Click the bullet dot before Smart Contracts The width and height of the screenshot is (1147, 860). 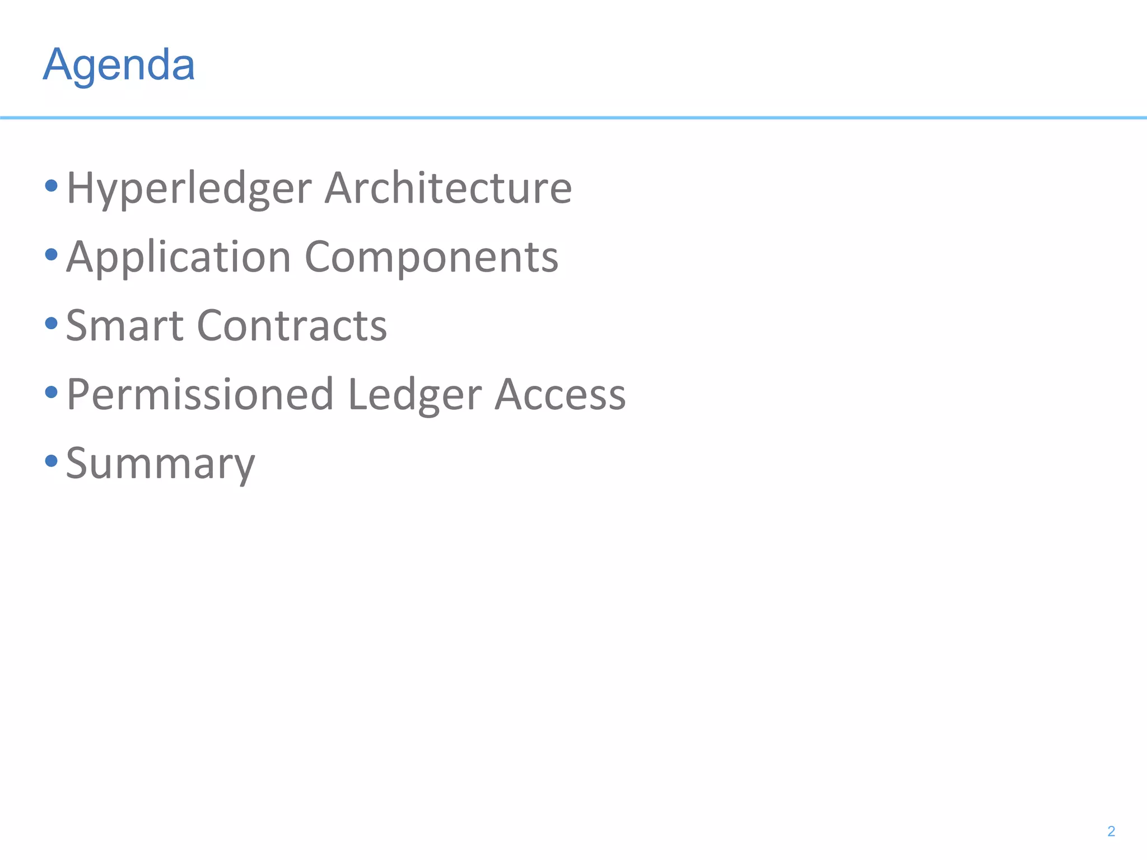click(x=52, y=323)
